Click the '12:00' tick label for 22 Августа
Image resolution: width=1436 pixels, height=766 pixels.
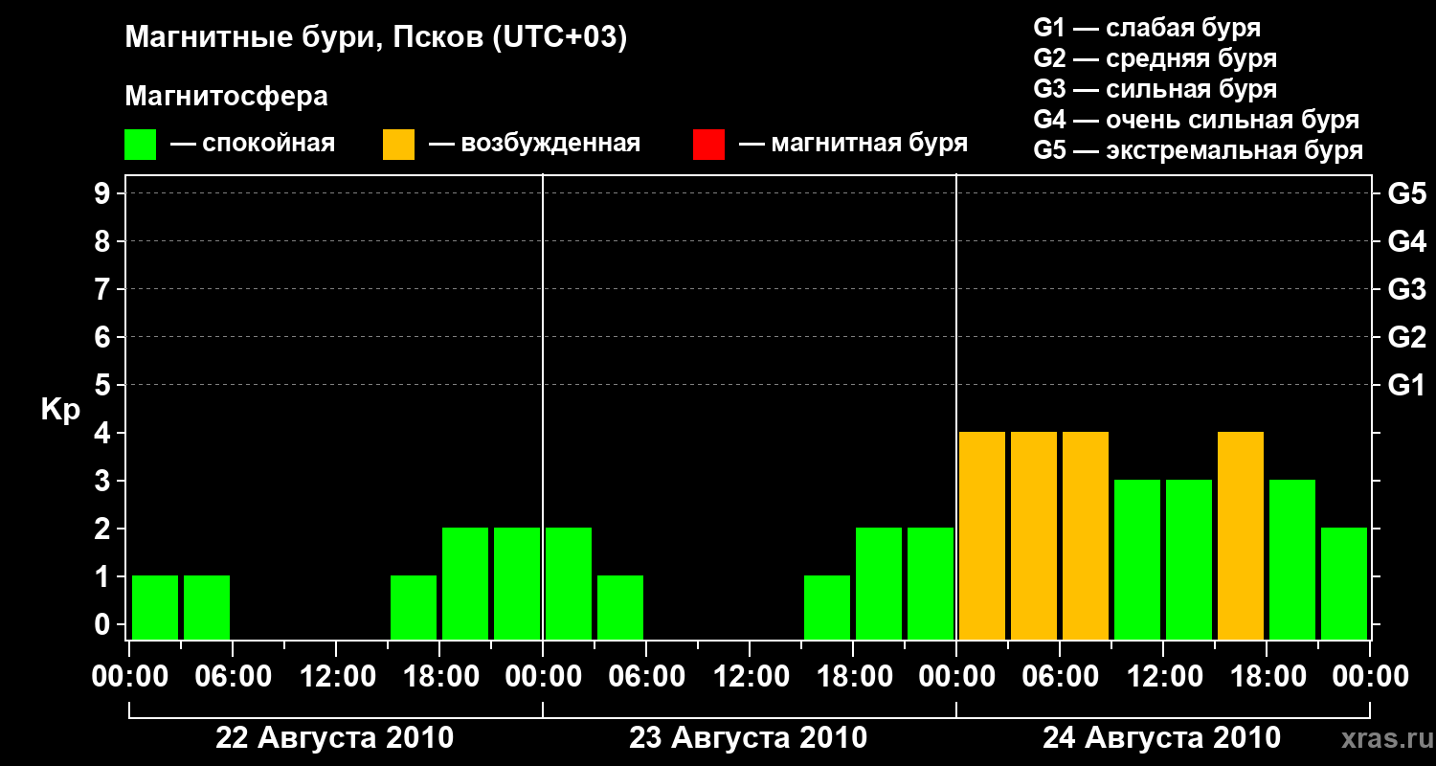336,677
